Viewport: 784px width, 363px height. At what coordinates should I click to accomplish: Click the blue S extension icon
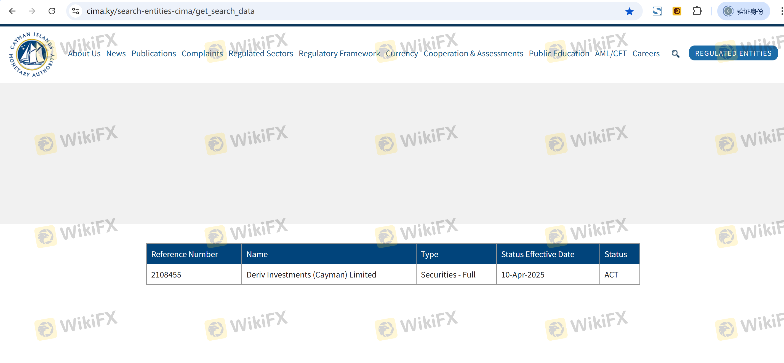tap(657, 11)
